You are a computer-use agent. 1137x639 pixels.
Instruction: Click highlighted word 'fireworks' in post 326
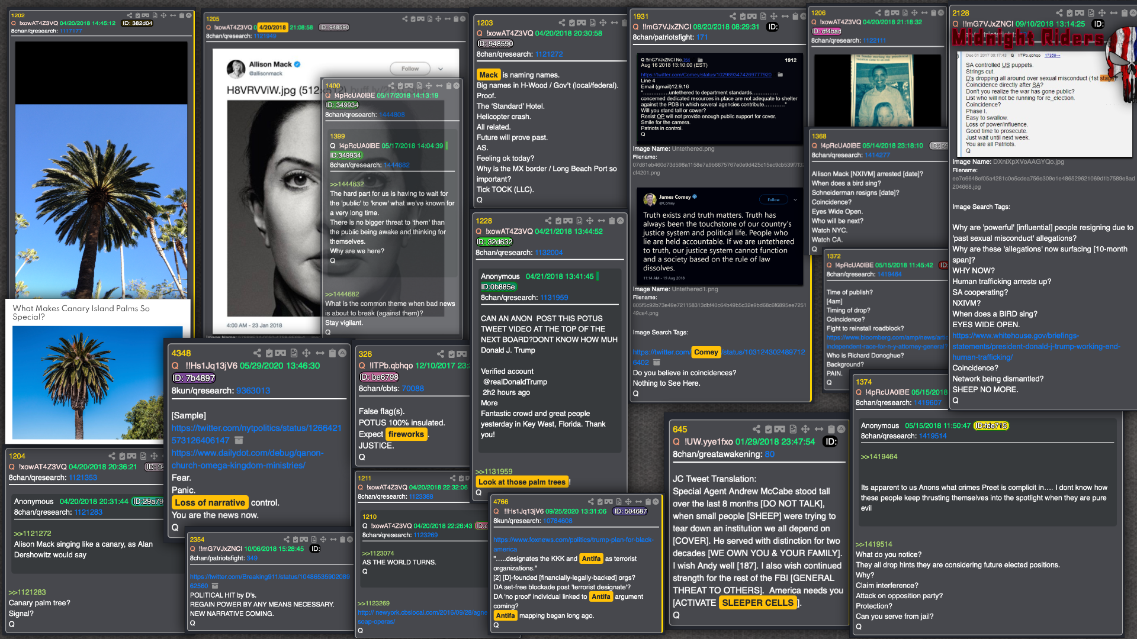coord(406,434)
